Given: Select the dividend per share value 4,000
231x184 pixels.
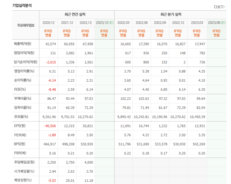Looking at the screenshot, I should (89, 163).
